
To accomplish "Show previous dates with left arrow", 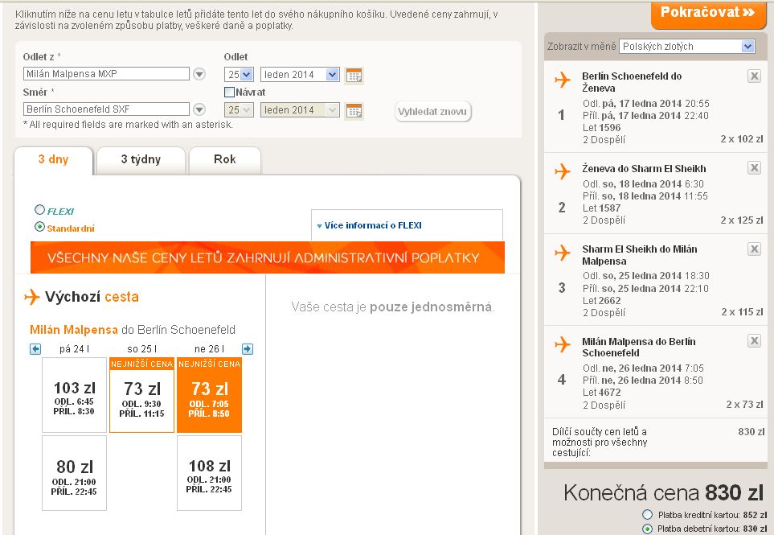I will [35, 349].
